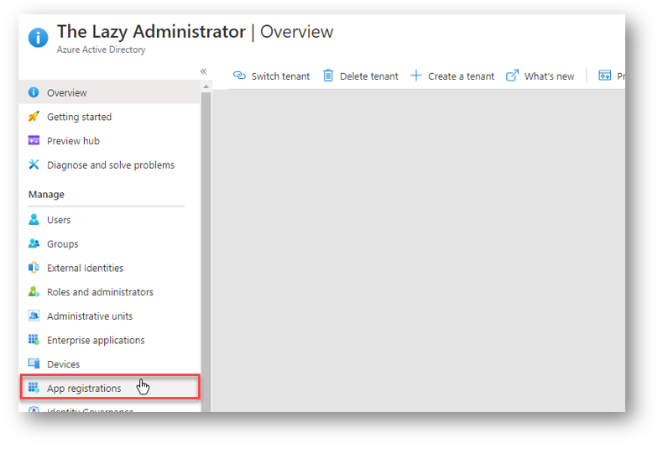Click the Overview info icon in the sidebar
The height and width of the screenshot is (449, 658).
(34, 92)
